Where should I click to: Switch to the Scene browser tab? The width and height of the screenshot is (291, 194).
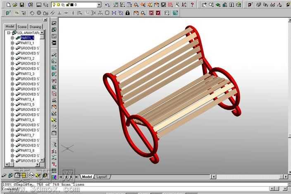point(22,27)
